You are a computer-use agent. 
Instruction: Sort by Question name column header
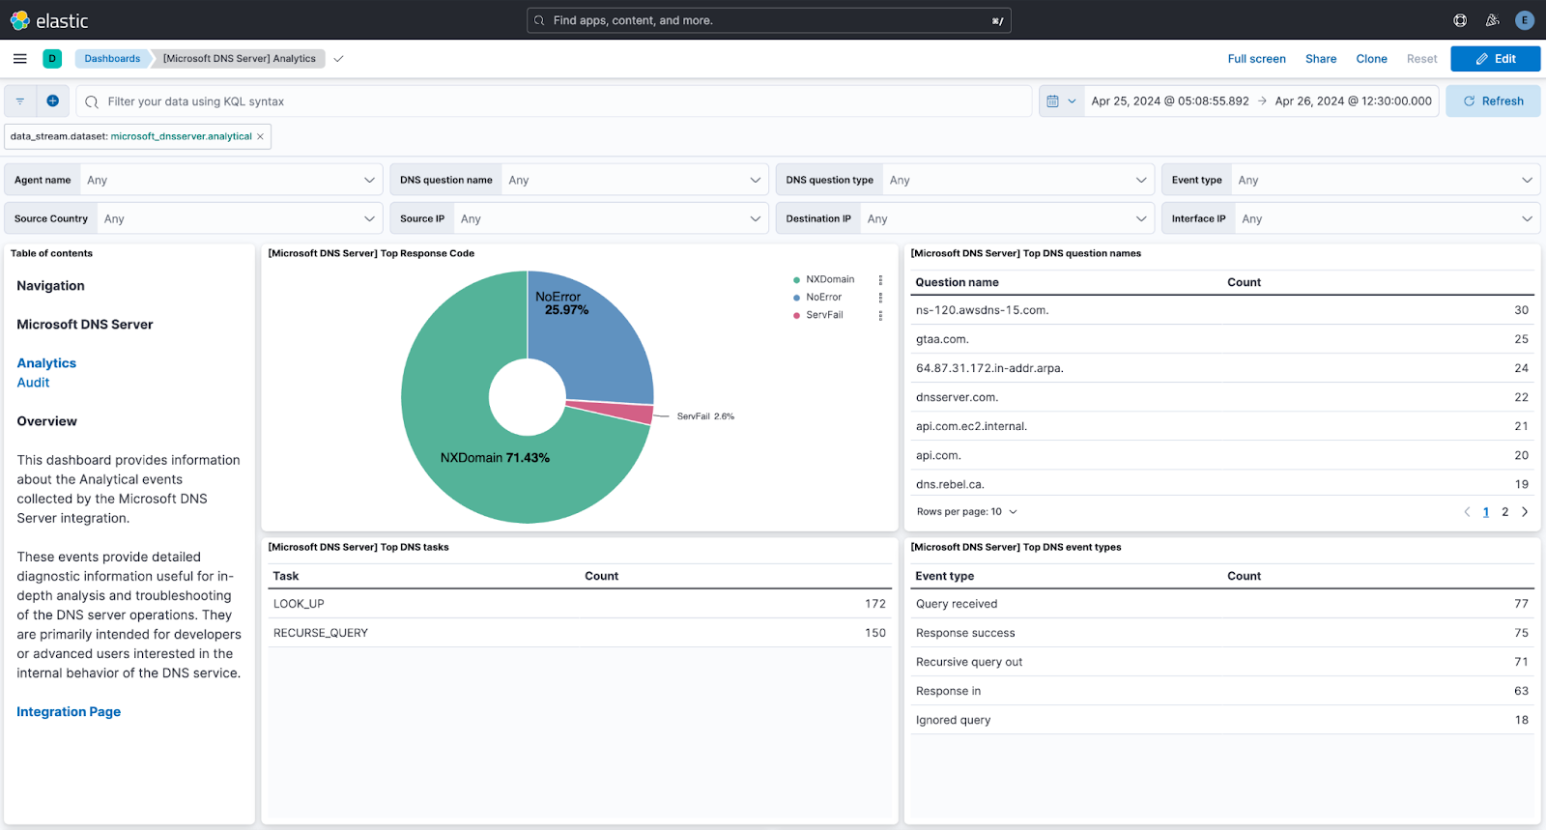tap(957, 282)
